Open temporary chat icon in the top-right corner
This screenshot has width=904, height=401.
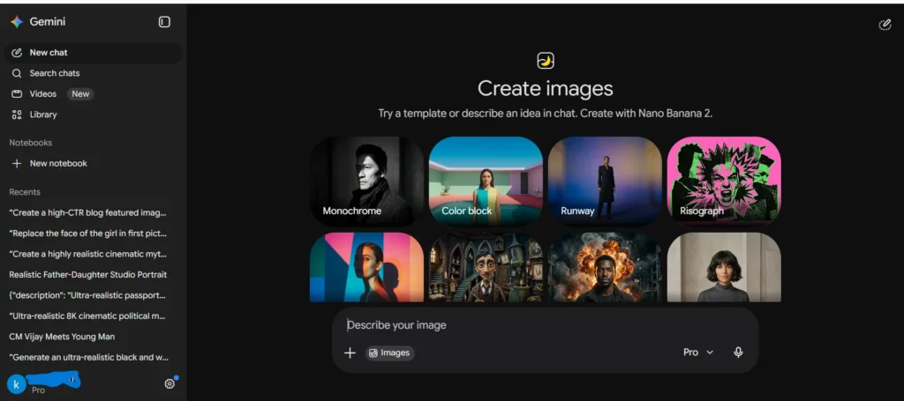pos(885,24)
